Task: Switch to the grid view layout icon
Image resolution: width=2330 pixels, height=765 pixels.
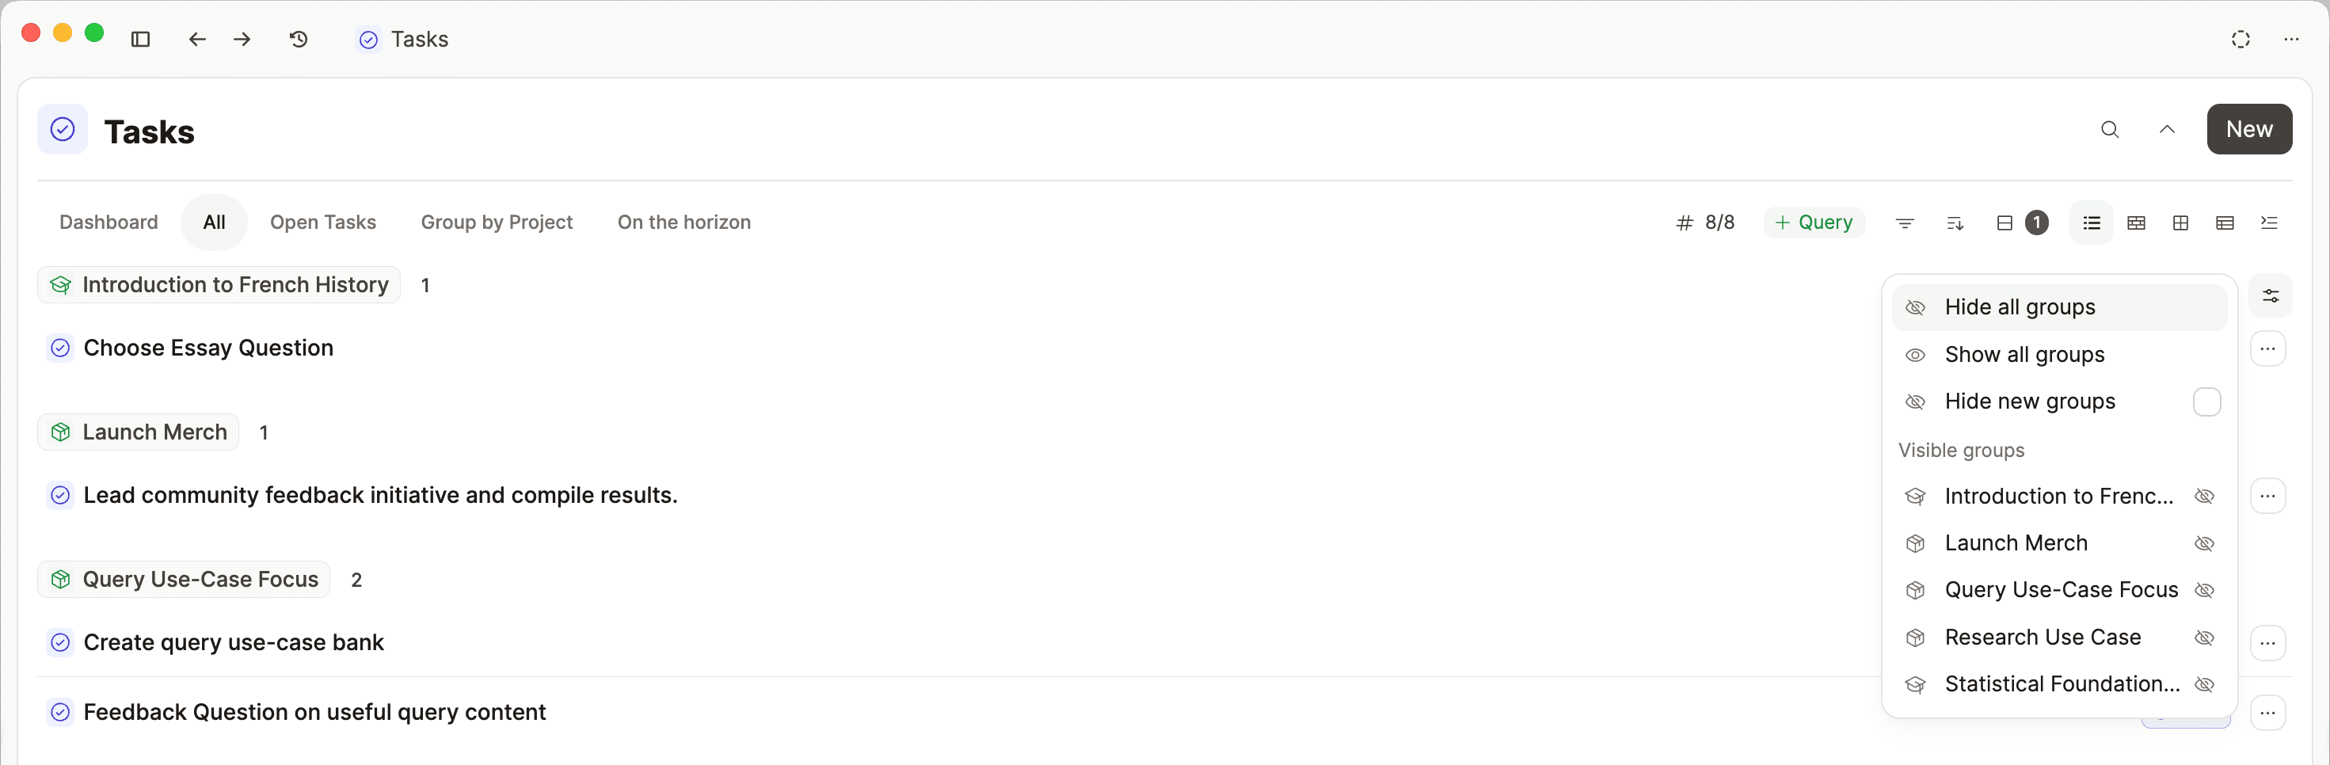Action: 2180,223
